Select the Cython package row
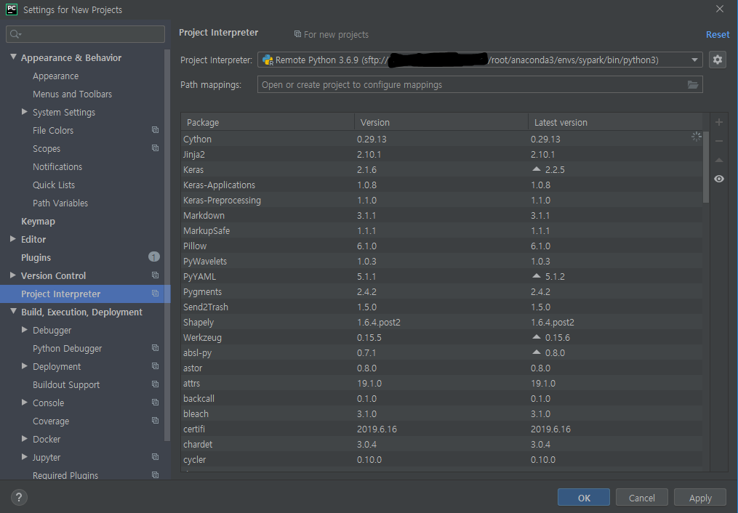The width and height of the screenshot is (738, 513). click(x=441, y=140)
